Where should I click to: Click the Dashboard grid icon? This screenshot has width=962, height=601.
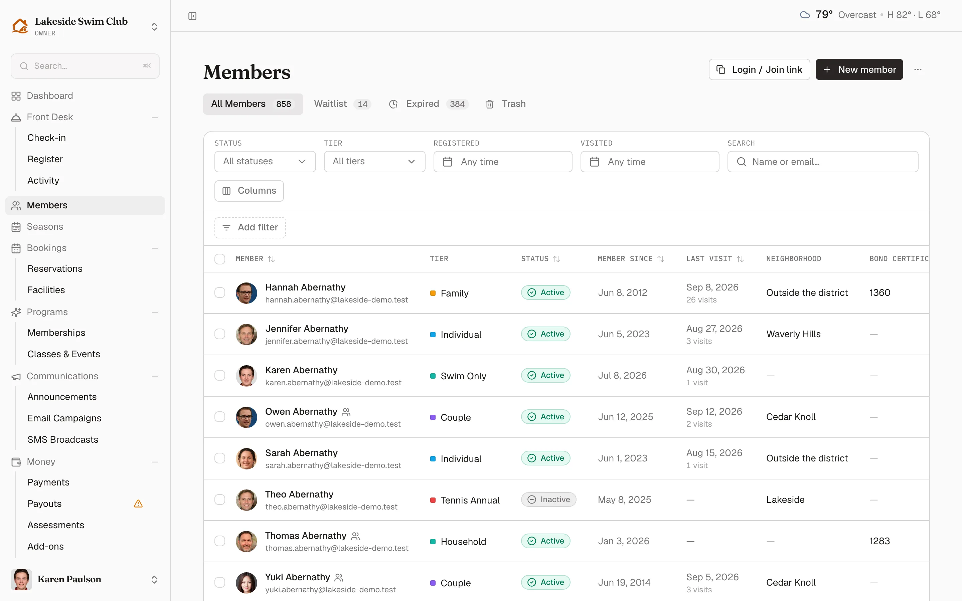(16, 96)
